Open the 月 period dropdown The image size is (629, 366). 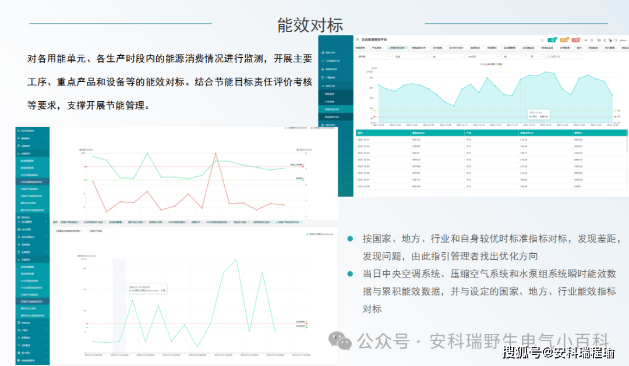tap(536, 56)
